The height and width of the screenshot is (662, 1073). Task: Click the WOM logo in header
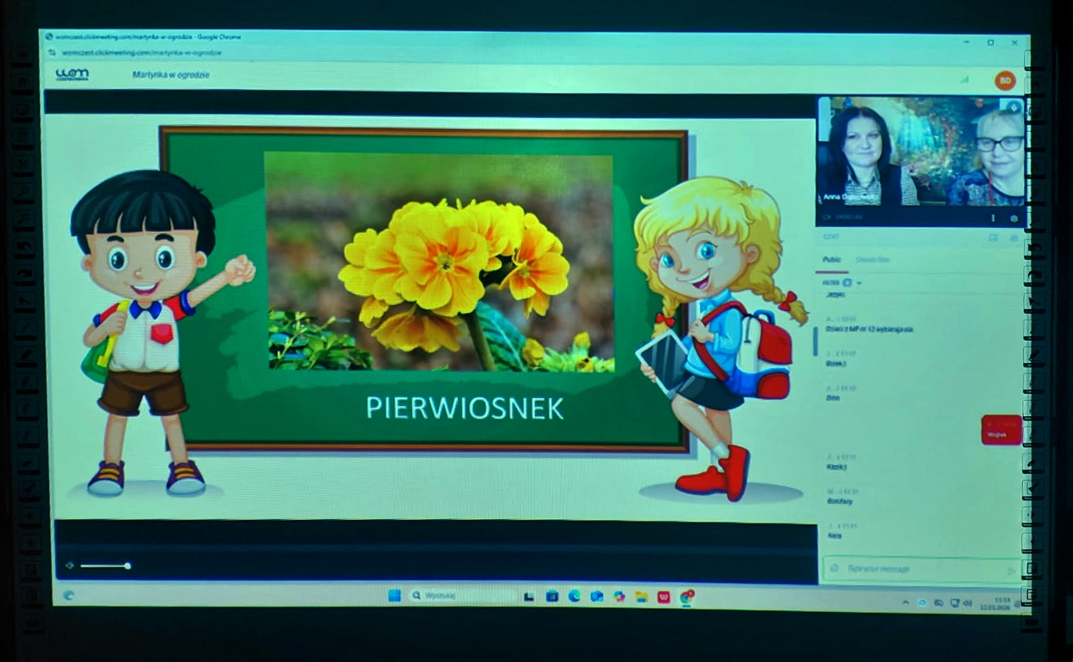72,75
